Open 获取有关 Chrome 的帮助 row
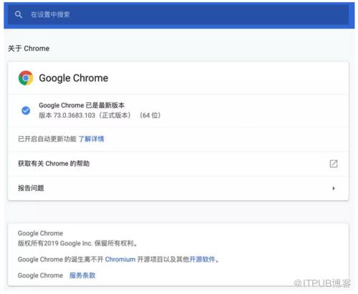 178,164
